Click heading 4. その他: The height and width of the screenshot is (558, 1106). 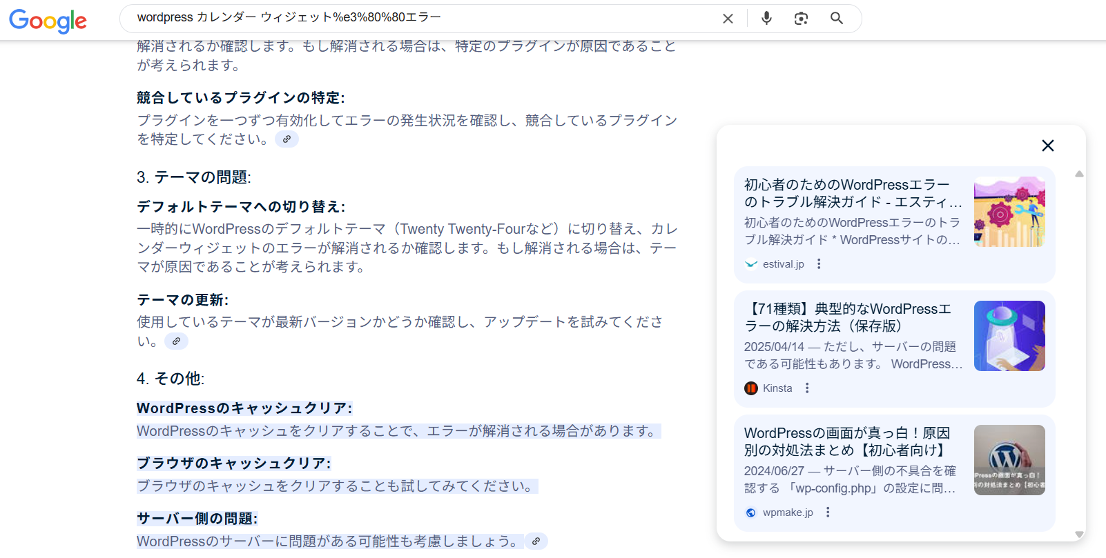[x=171, y=379]
